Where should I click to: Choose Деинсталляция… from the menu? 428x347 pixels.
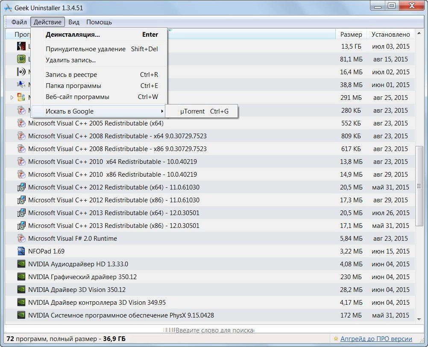(99, 35)
